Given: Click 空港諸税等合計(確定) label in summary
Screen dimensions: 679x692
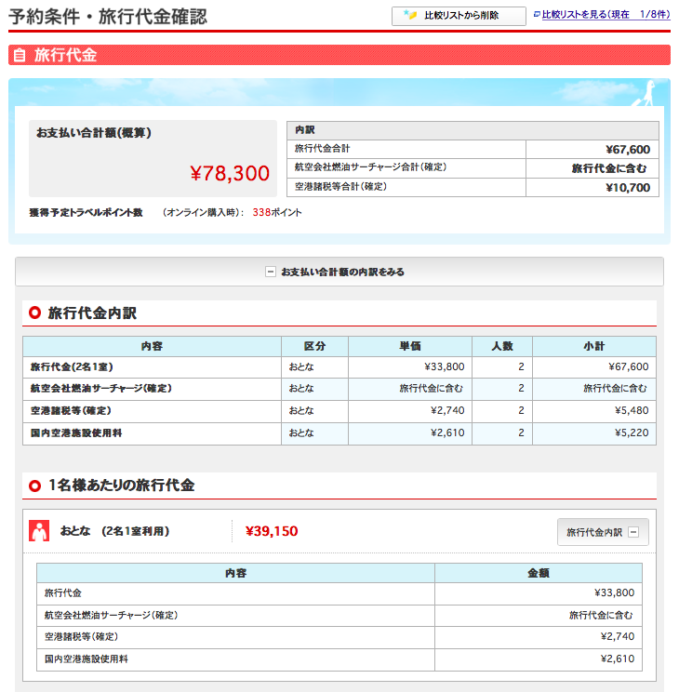Looking at the screenshot, I should (x=340, y=187).
